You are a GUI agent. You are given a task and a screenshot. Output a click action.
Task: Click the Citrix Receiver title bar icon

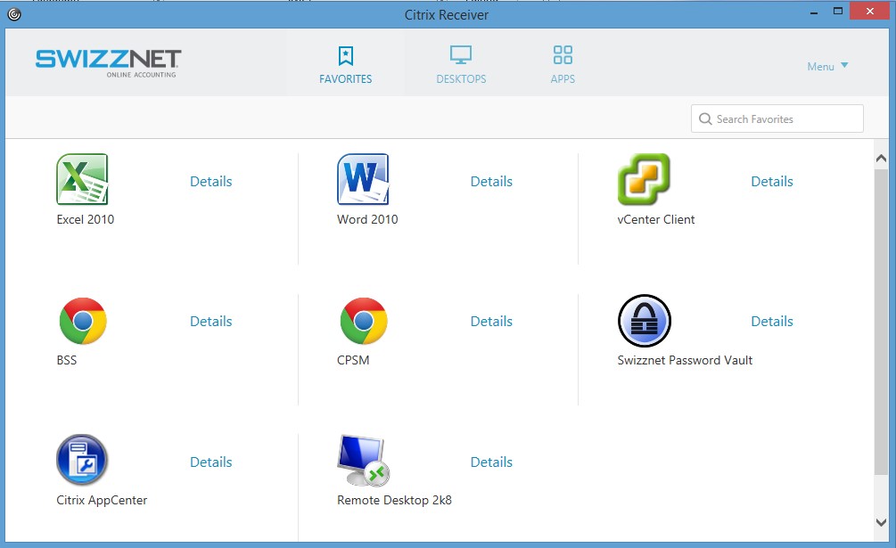pos(14,14)
